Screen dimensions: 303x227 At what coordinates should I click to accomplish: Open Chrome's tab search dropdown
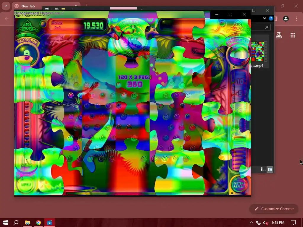tap(6, 6)
